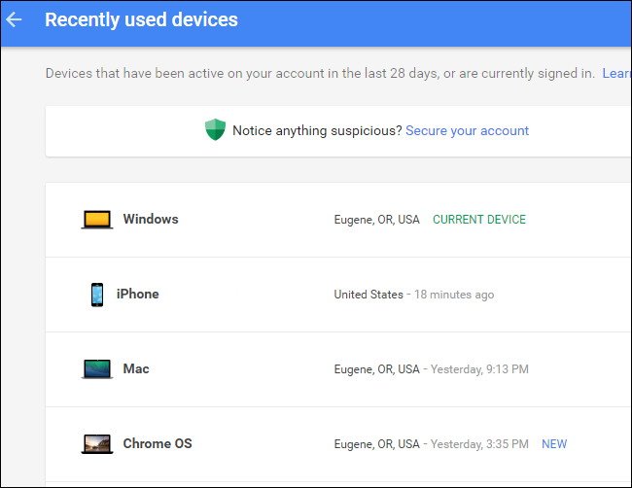Click the Recently used devices page title
Screen dimensions: 632x488
pyautogui.click(x=141, y=19)
